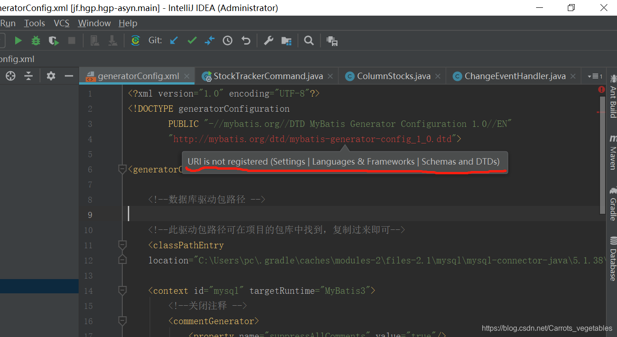Click the red error stripe mark
The image size is (617, 337).
pyautogui.click(x=600, y=112)
